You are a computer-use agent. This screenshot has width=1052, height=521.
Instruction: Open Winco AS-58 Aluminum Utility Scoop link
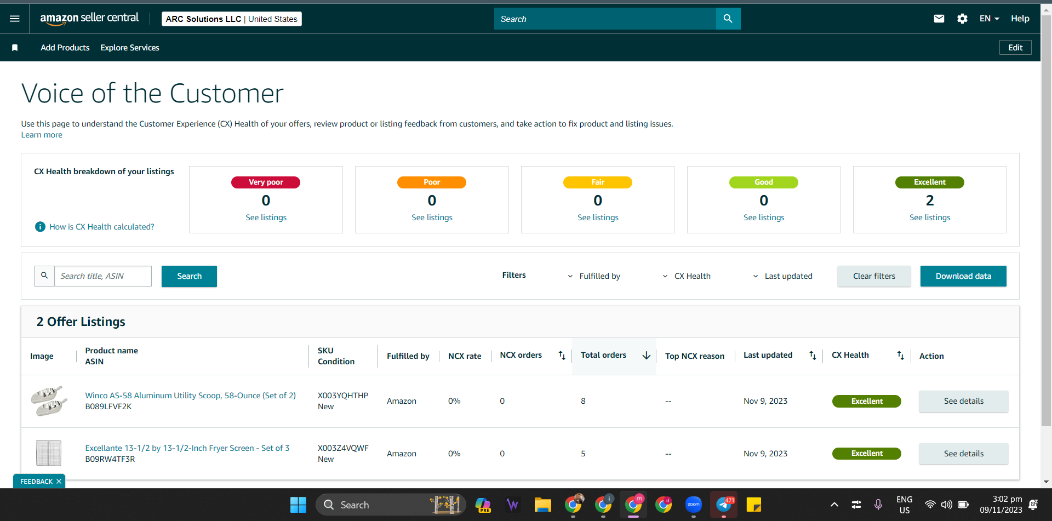[190, 396]
